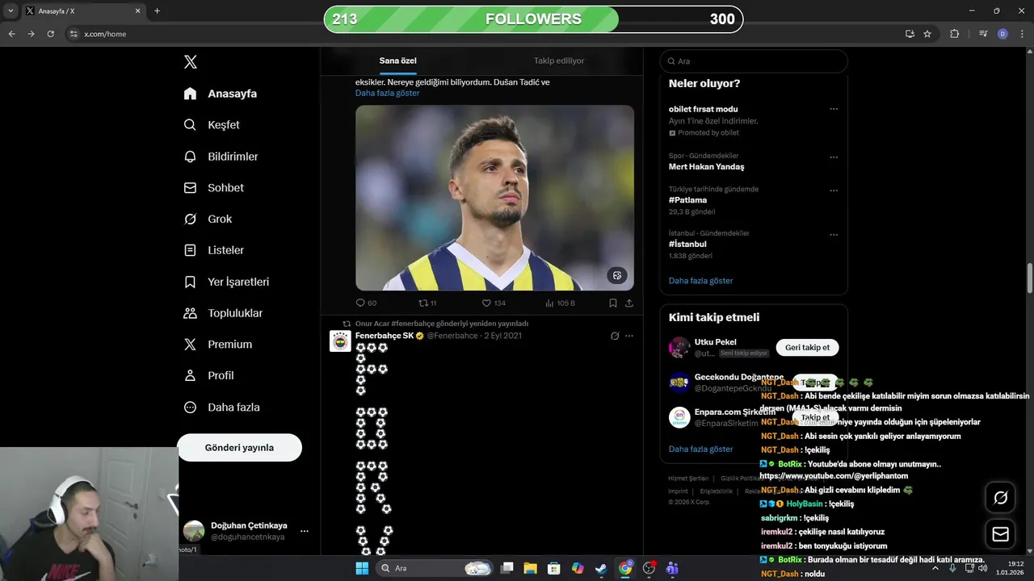
Task: Open options for #İstanbul trend
Action: 834,234
